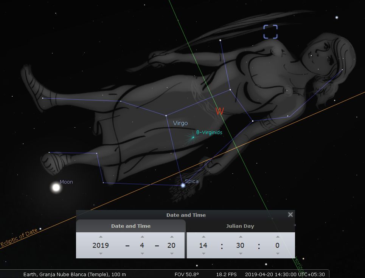Increase the month value with up arrow
The height and width of the screenshot is (278, 365).
tap(142, 236)
